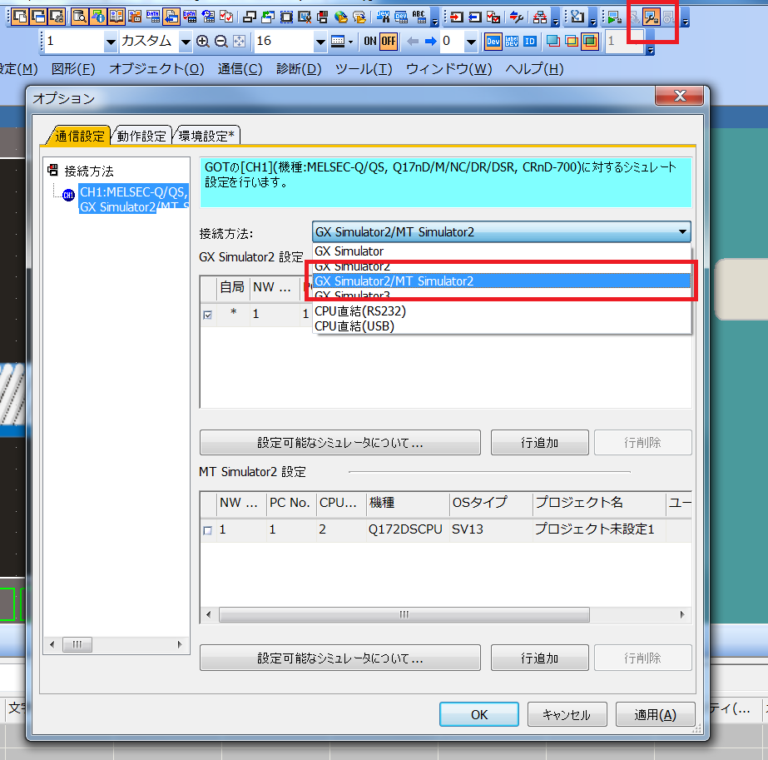Click 行追加 under MT Simulator2 settings

click(540, 658)
